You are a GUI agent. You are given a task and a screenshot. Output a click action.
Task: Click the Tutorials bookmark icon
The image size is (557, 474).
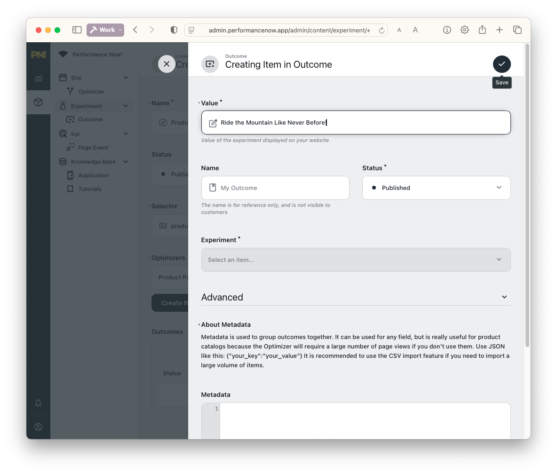tap(71, 189)
